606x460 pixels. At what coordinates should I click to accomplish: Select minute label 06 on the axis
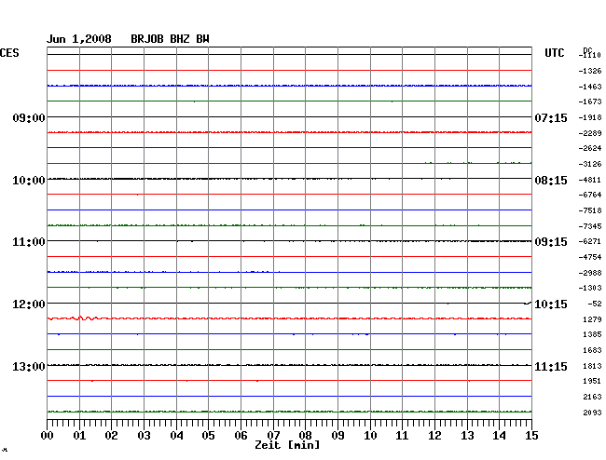241,436
